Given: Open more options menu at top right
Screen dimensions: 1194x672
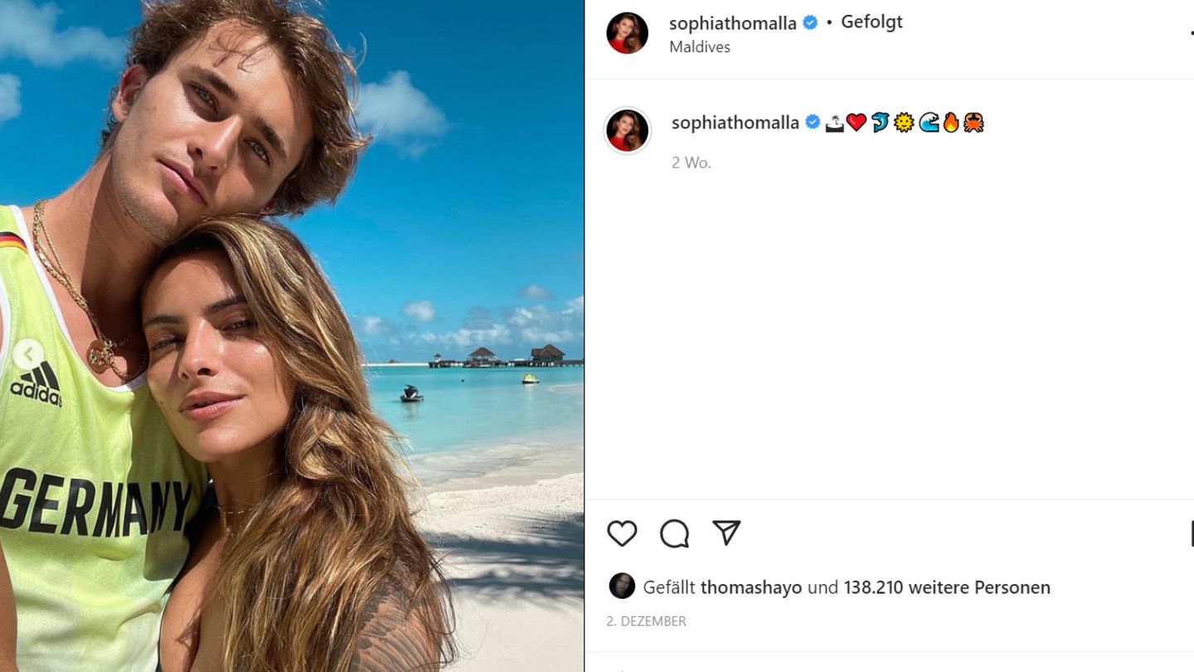Looking at the screenshot, I should (x=1192, y=32).
